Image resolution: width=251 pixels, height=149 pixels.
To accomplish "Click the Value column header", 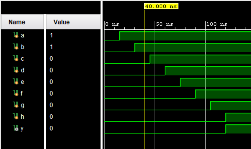I will 61,22.
